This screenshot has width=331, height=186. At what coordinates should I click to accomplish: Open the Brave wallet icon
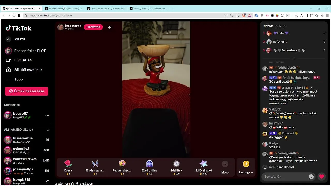pyautogui.click(x=312, y=16)
